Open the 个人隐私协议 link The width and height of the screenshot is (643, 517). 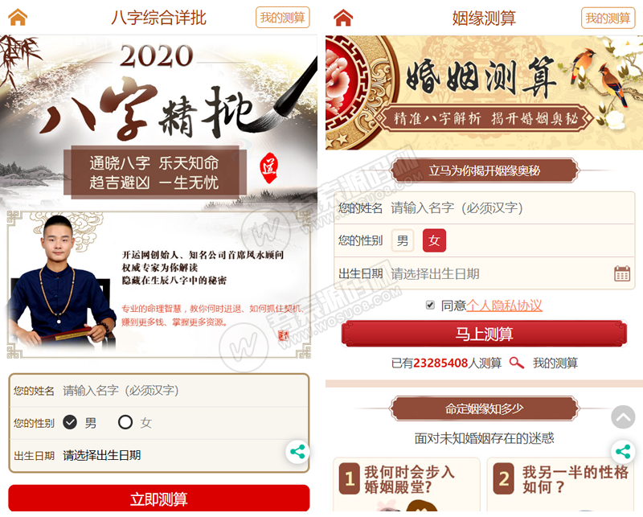click(x=504, y=306)
